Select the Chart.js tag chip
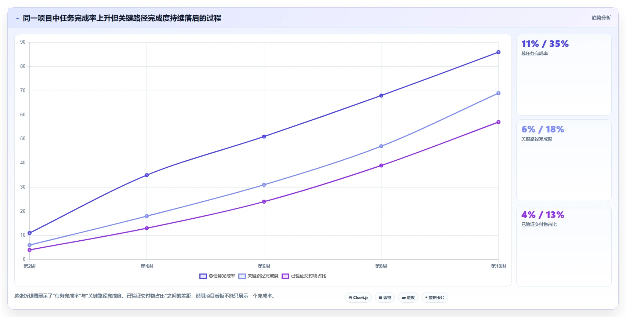Image resolution: width=626 pixels, height=317 pixels. [x=358, y=298]
